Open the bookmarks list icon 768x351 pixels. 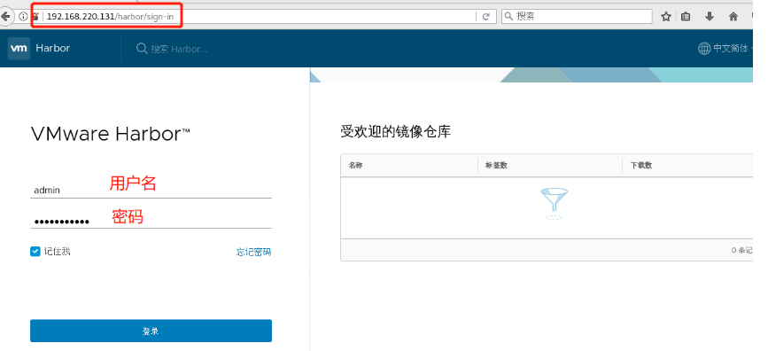coord(686,16)
